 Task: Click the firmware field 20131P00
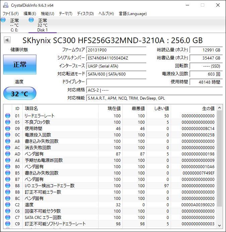[x=116, y=50]
